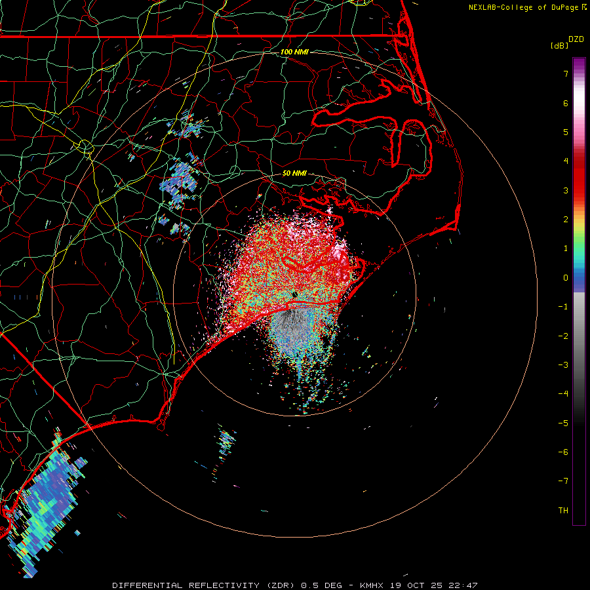This screenshot has width=590, height=590.
Task: Click the colorbar value -1 label
Action: (x=563, y=307)
